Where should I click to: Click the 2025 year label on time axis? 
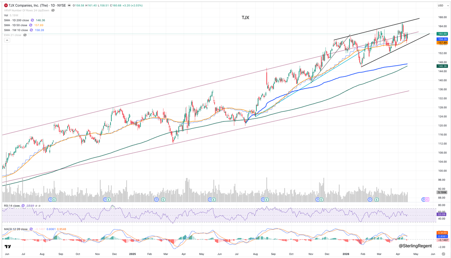tap(133, 254)
